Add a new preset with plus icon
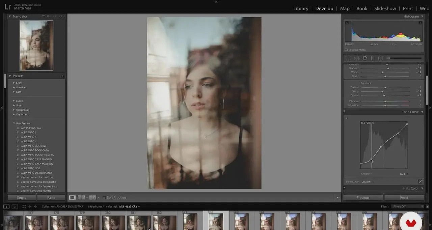Screen dimensions: 432x230 [x=63, y=76]
